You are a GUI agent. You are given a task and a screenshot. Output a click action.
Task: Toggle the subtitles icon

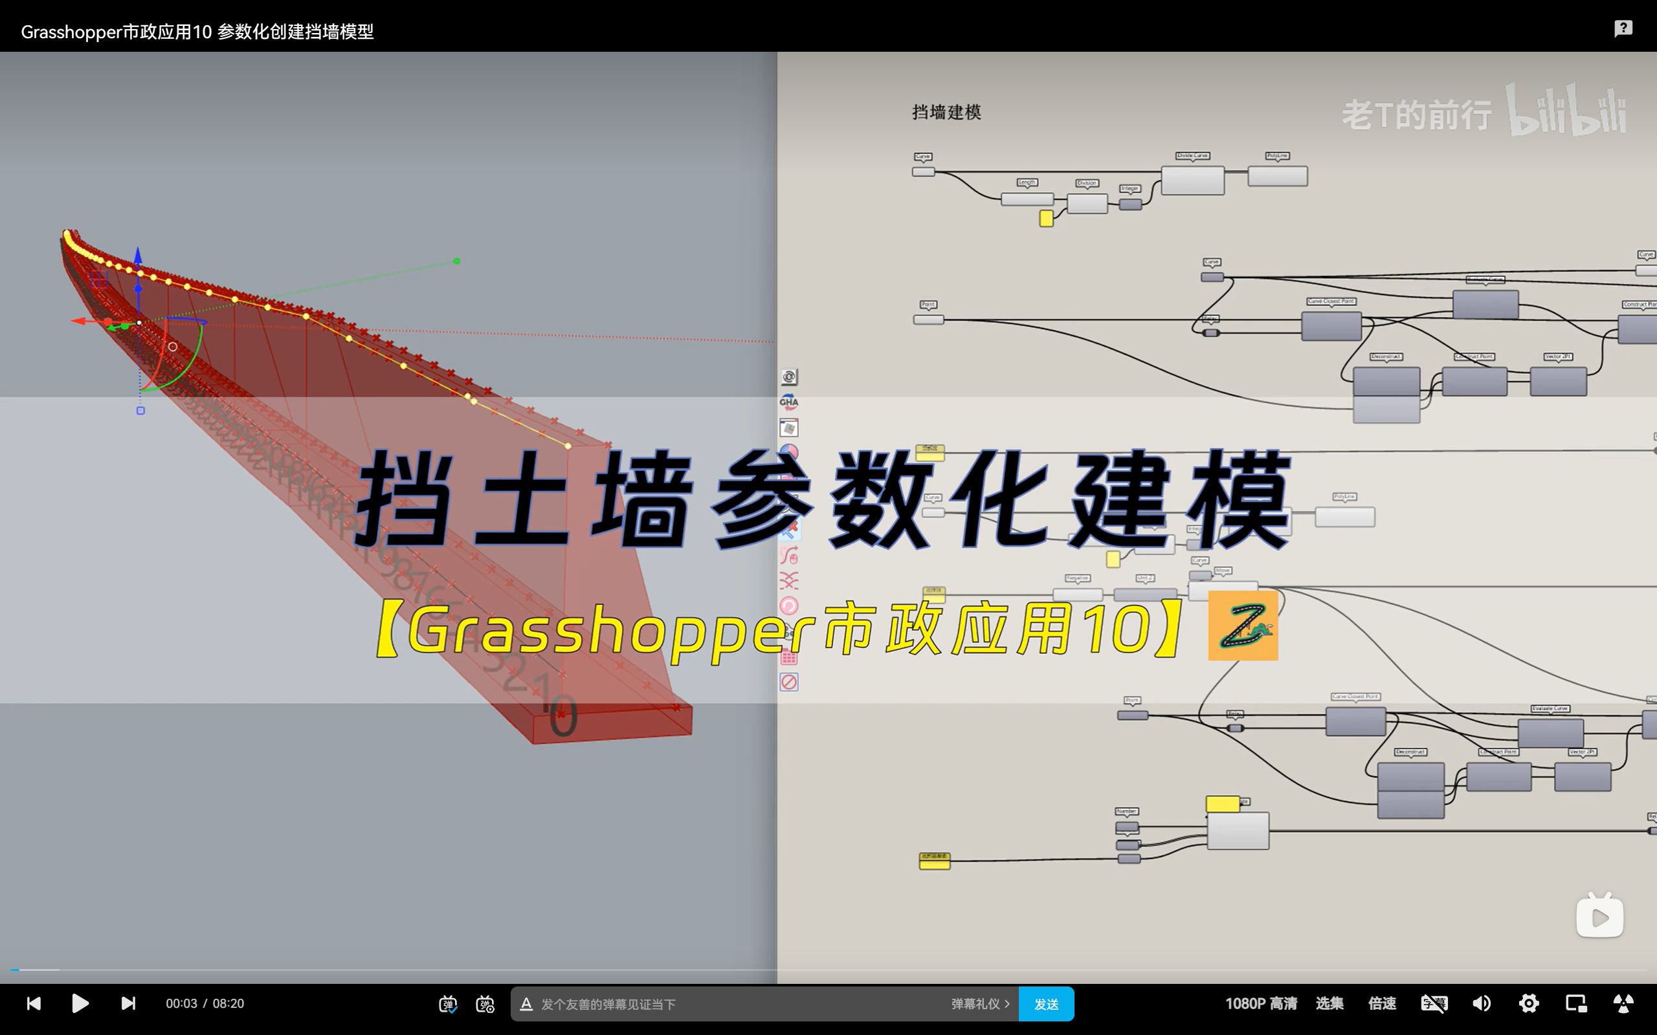(1434, 1003)
